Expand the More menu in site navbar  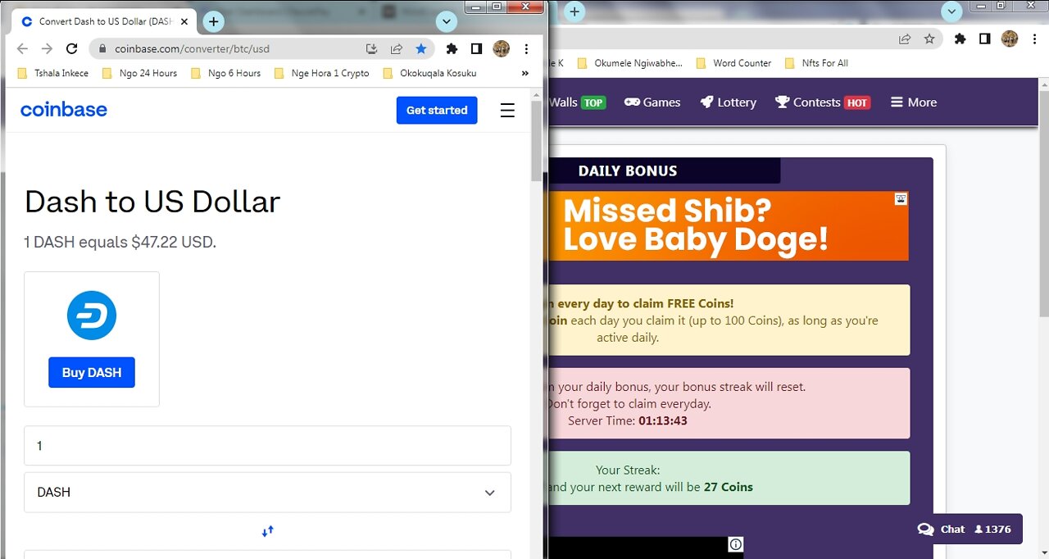pos(913,102)
